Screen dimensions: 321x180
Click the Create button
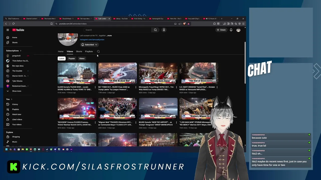click(x=221, y=30)
